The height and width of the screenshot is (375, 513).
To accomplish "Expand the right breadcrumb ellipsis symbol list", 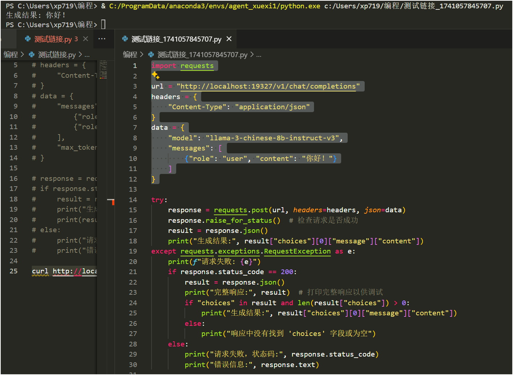I will tap(259, 55).
